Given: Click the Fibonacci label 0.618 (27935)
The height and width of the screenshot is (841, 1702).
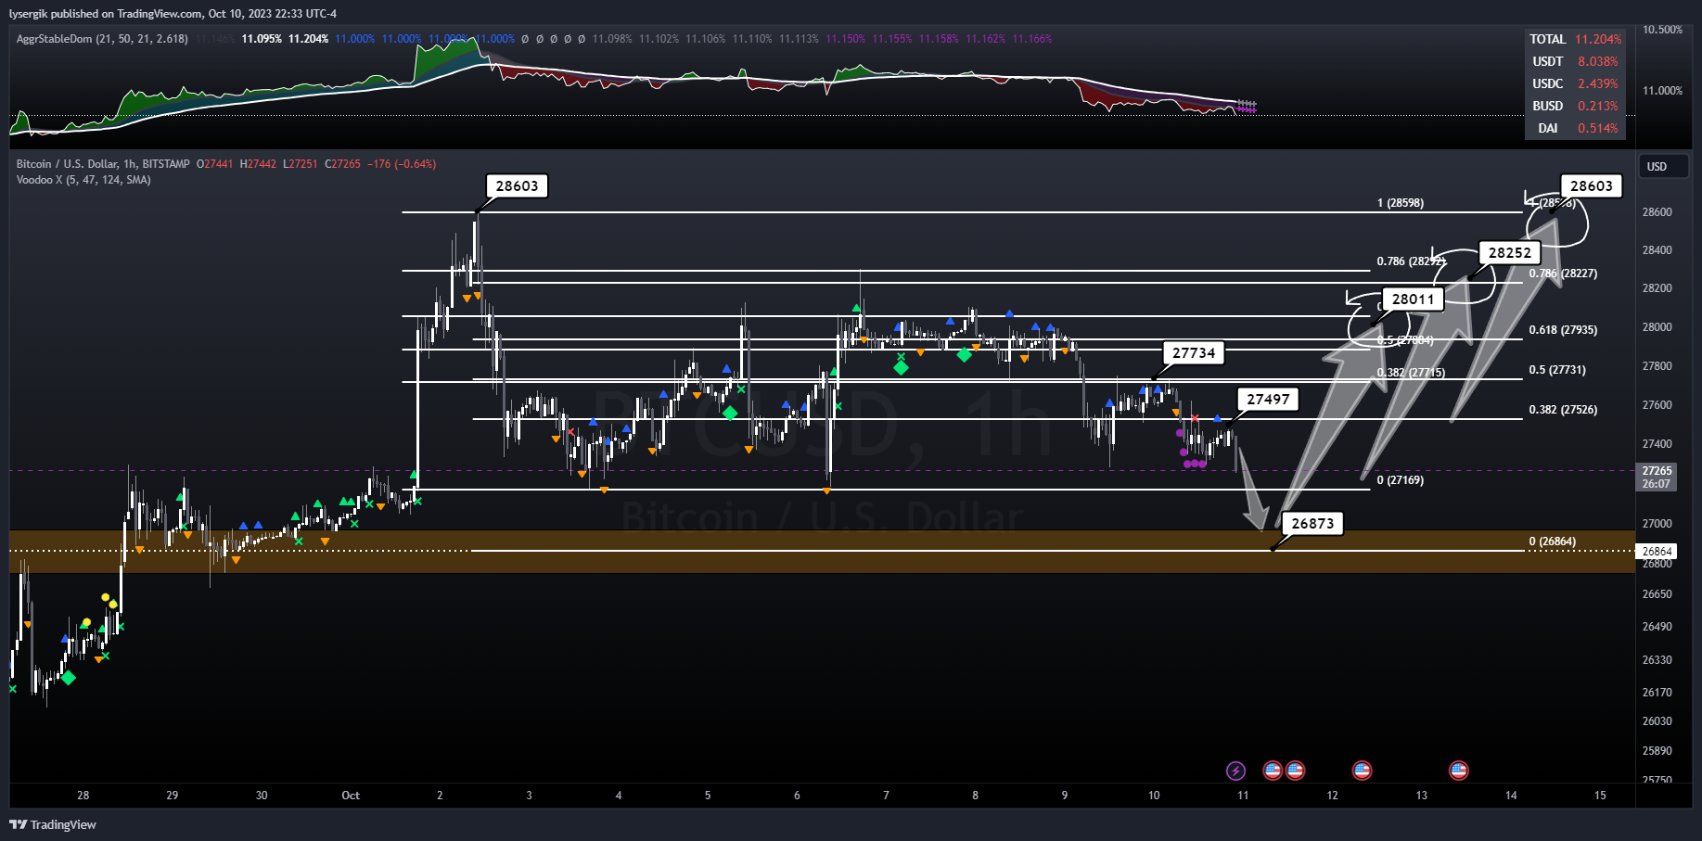Looking at the screenshot, I should coord(1563,330).
